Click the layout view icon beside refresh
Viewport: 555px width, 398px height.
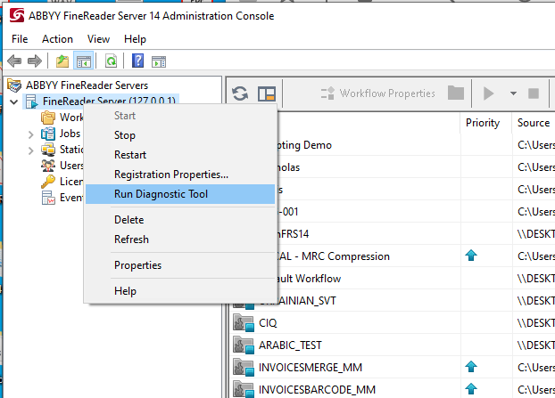tap(267, 94)
